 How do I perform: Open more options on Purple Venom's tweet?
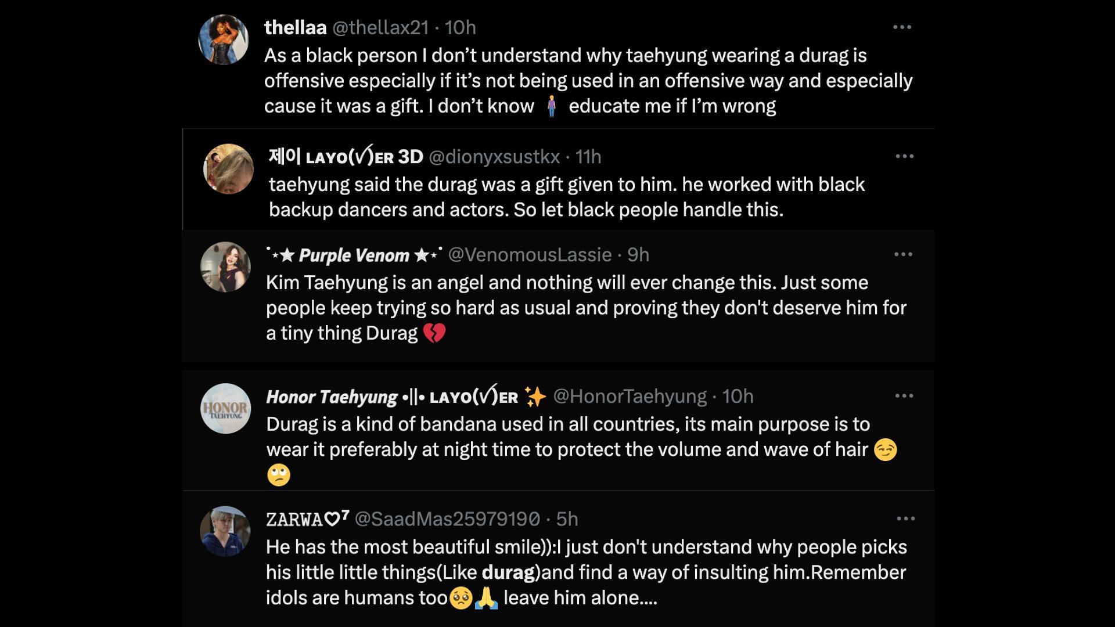point(903,254)
